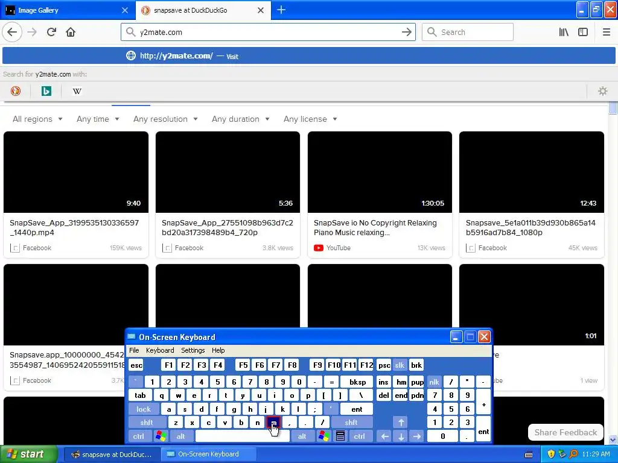The width and height of the screenshot is (618, 463).
Task: Toggle the right alt key
Action: 302,436
